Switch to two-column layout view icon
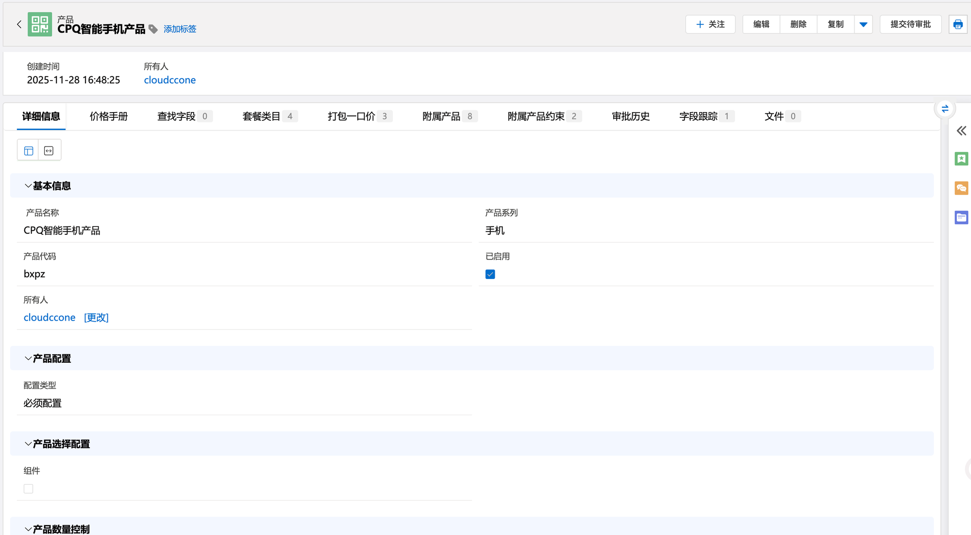The image size is (971, 535). click(x=28, y=150)
